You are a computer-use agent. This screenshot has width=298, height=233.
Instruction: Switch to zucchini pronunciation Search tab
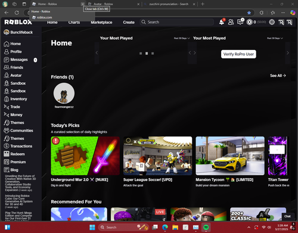(x=169, y=4)
